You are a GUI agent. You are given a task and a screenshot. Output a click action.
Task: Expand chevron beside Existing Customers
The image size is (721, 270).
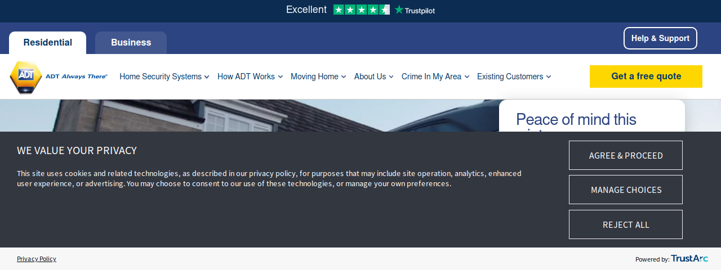[549, 77]
